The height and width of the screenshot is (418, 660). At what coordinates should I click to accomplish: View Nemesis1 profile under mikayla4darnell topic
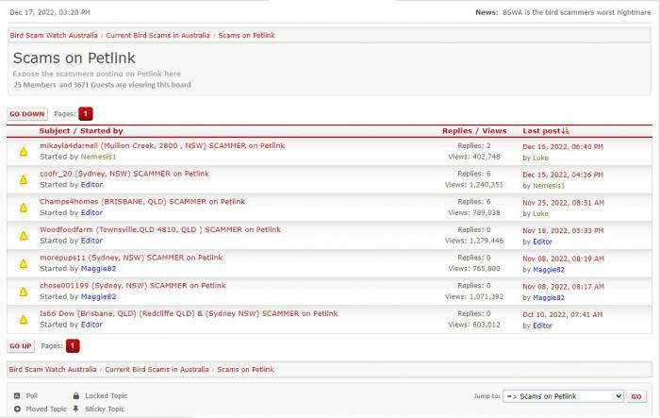[x=99, y=157]
